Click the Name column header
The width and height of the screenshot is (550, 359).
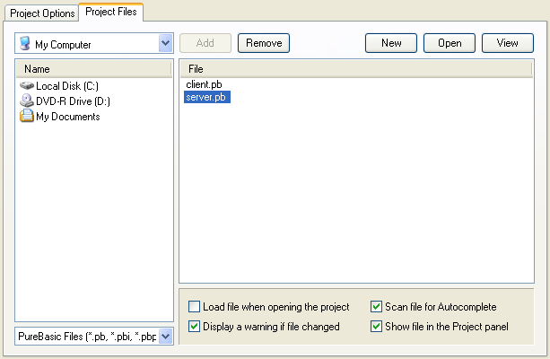click(x=93, y=68)
